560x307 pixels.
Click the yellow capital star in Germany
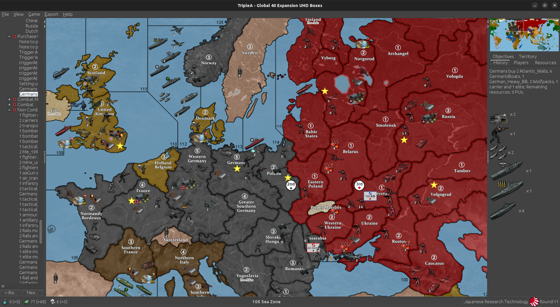(237, 169)
